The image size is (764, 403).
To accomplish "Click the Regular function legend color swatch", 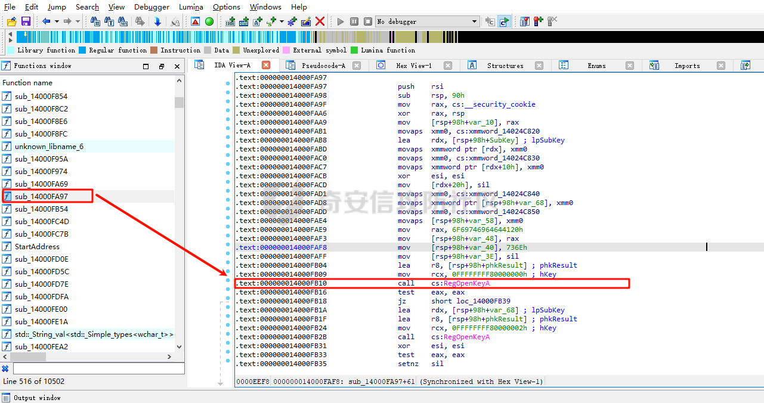I will pos(82,50).
